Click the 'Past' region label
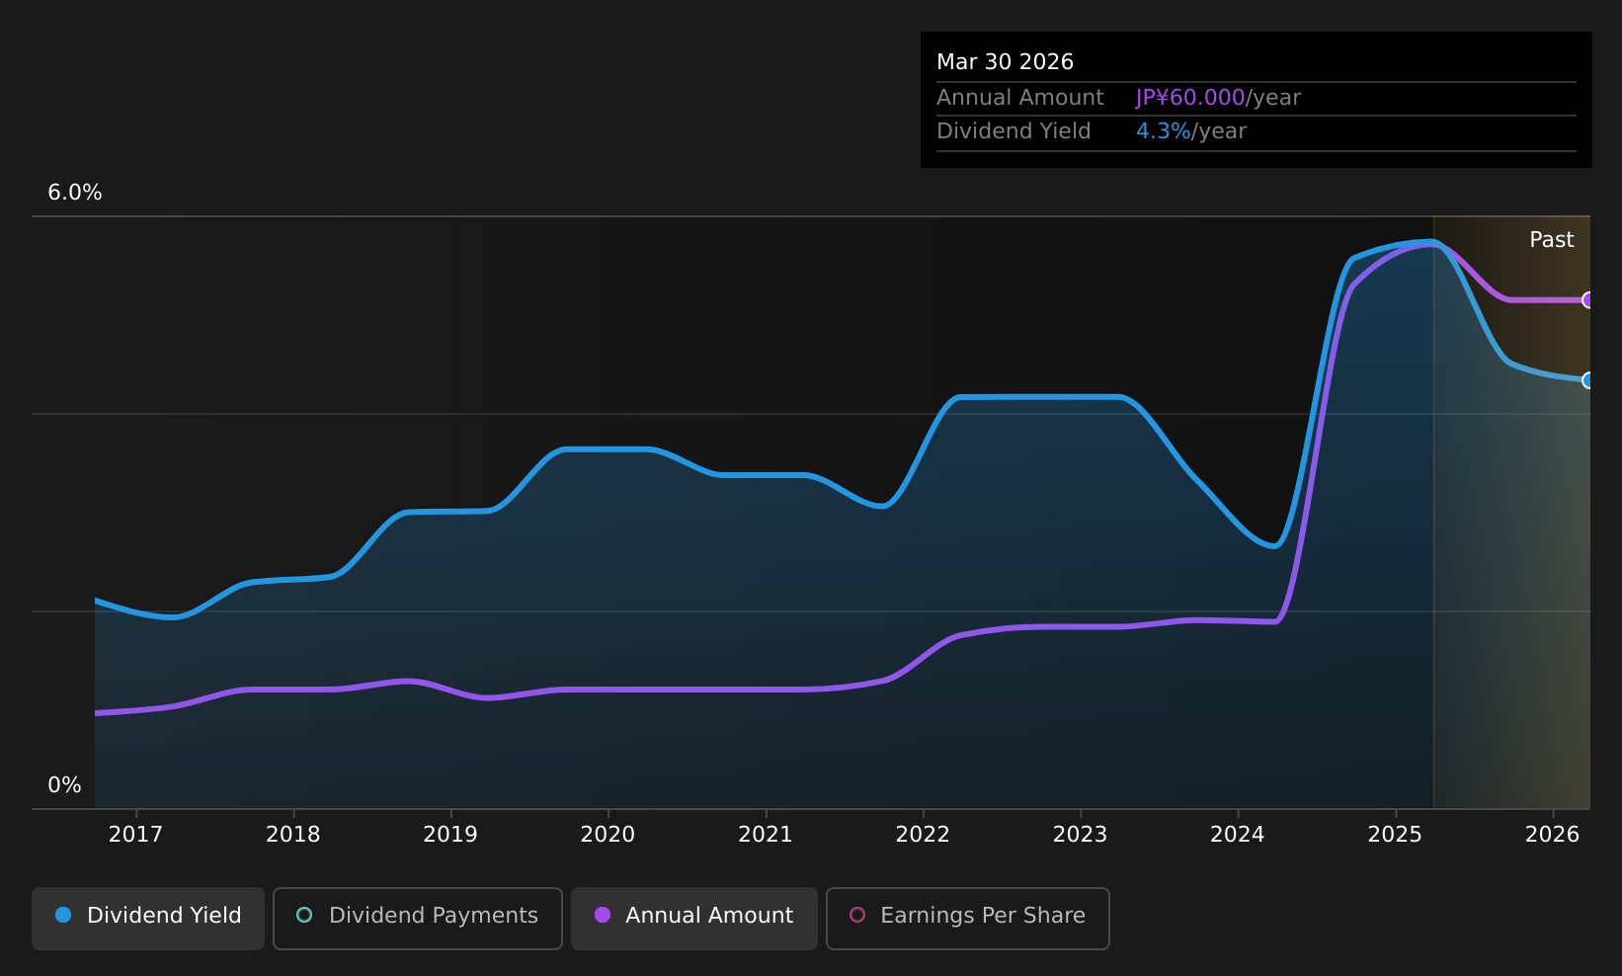The height and width of the screenshot is (976, 1622). tap(1552, 240)
